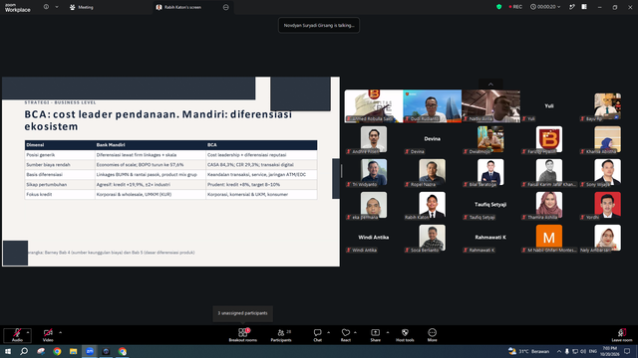Select Rabih Katon's participant avatar
Screen dimensions: 638x358
coord(432,205)
